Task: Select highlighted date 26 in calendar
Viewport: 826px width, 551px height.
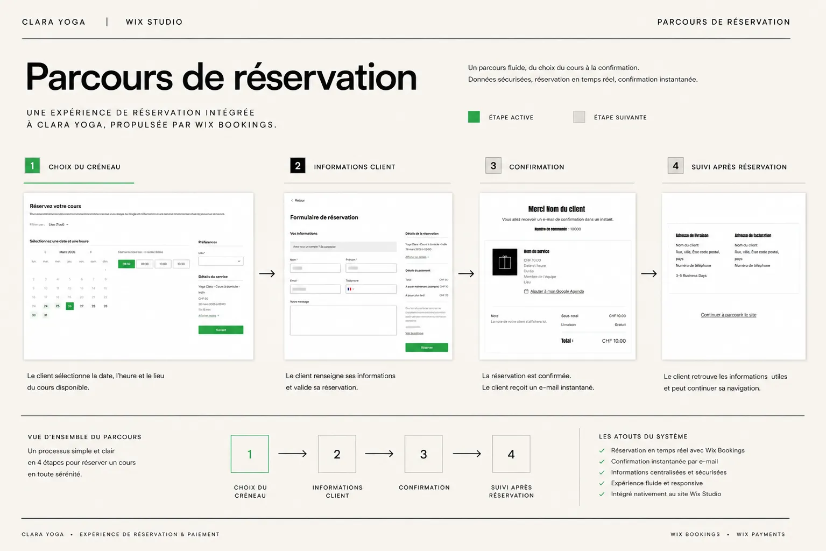Action: pyautogui.click(x=69, y=306)
